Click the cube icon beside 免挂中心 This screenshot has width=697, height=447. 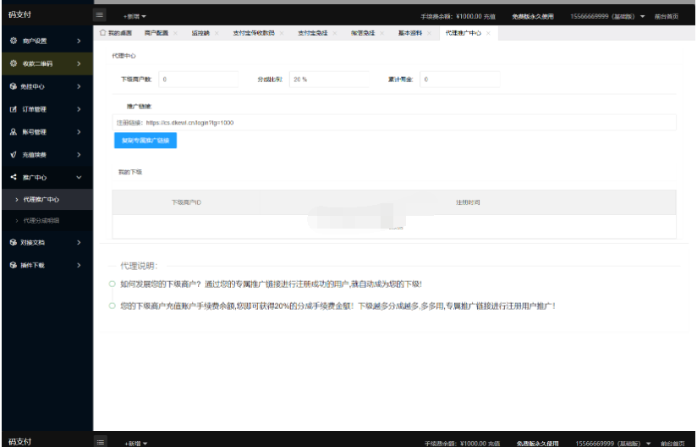[14, 86]
